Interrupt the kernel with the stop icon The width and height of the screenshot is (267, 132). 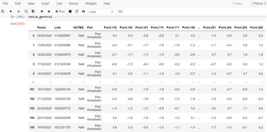(x=70, y=11)
